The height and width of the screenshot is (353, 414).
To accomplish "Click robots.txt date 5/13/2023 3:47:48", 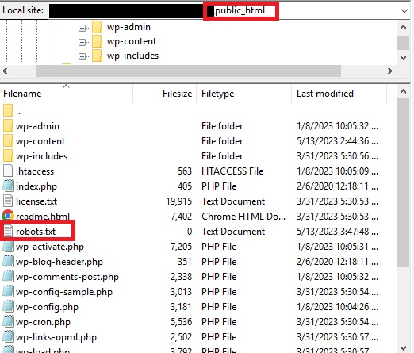I will 337,232.
